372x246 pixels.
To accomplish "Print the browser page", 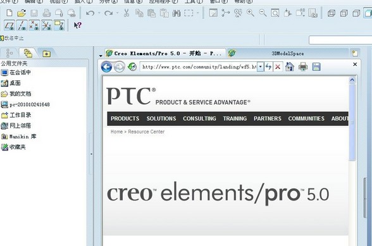I will [303, 66].
